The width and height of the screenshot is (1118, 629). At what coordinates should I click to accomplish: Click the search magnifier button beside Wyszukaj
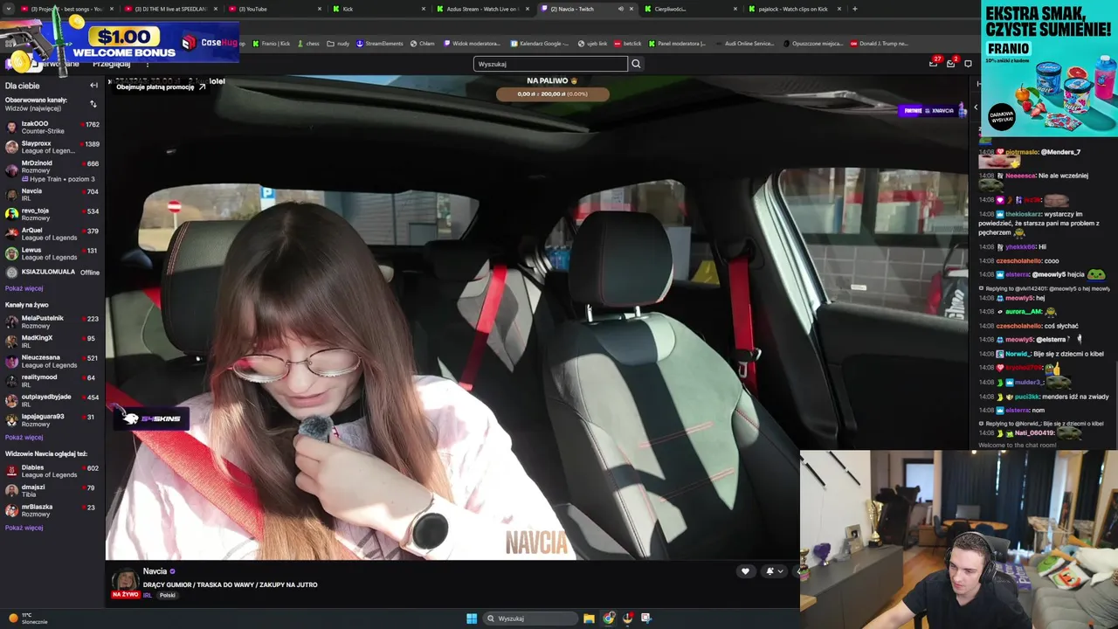pos(636,64)
